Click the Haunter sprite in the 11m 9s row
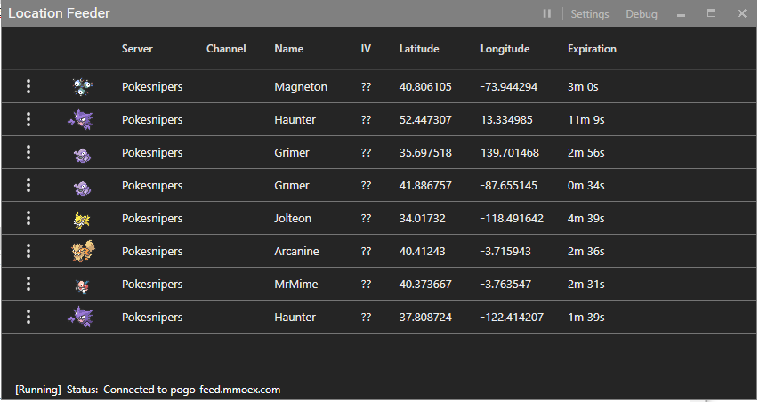The image size is (759, 402). (x=80, y=119)
